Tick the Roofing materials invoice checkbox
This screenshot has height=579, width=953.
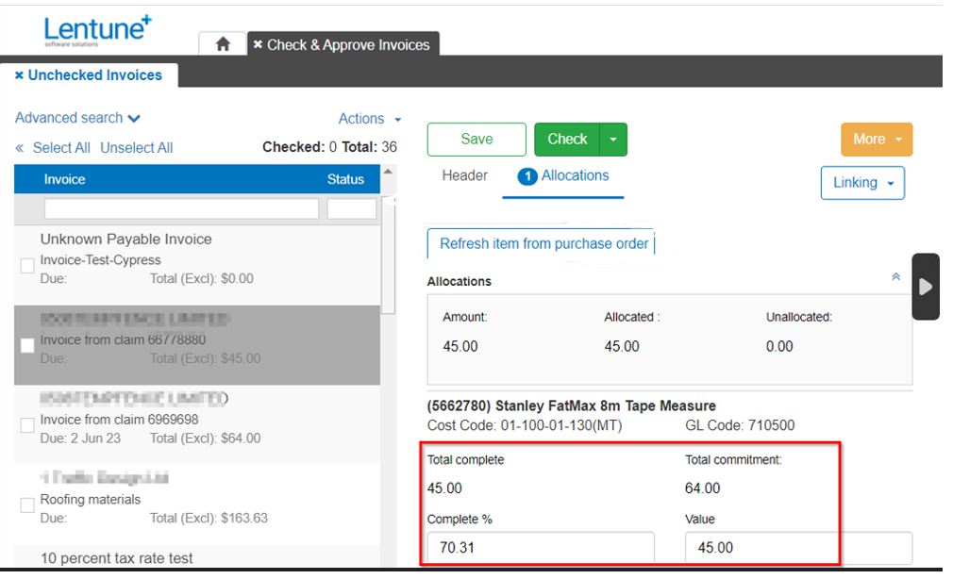[26, 506]
